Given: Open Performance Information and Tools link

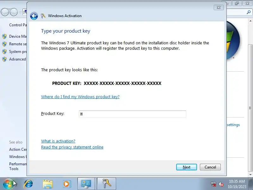Looking at the screenshot, I should tap(18, 166).
